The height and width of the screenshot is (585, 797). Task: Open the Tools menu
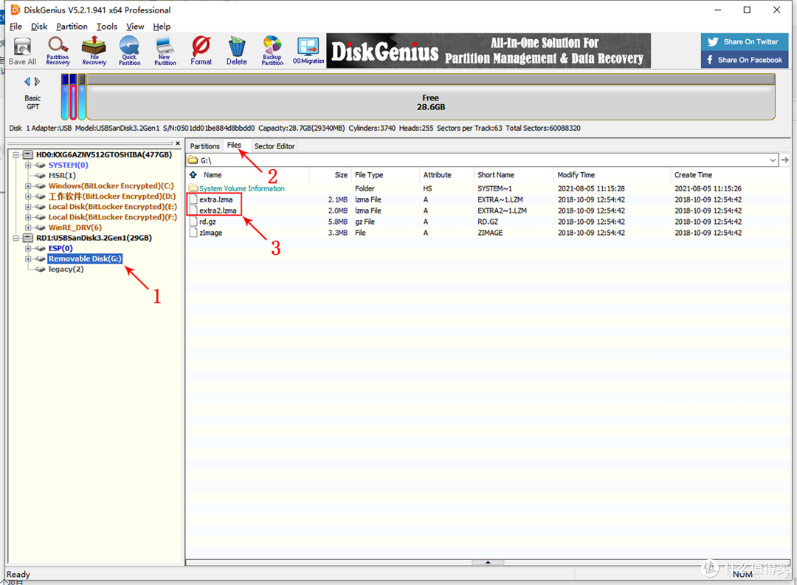(107, 27)
